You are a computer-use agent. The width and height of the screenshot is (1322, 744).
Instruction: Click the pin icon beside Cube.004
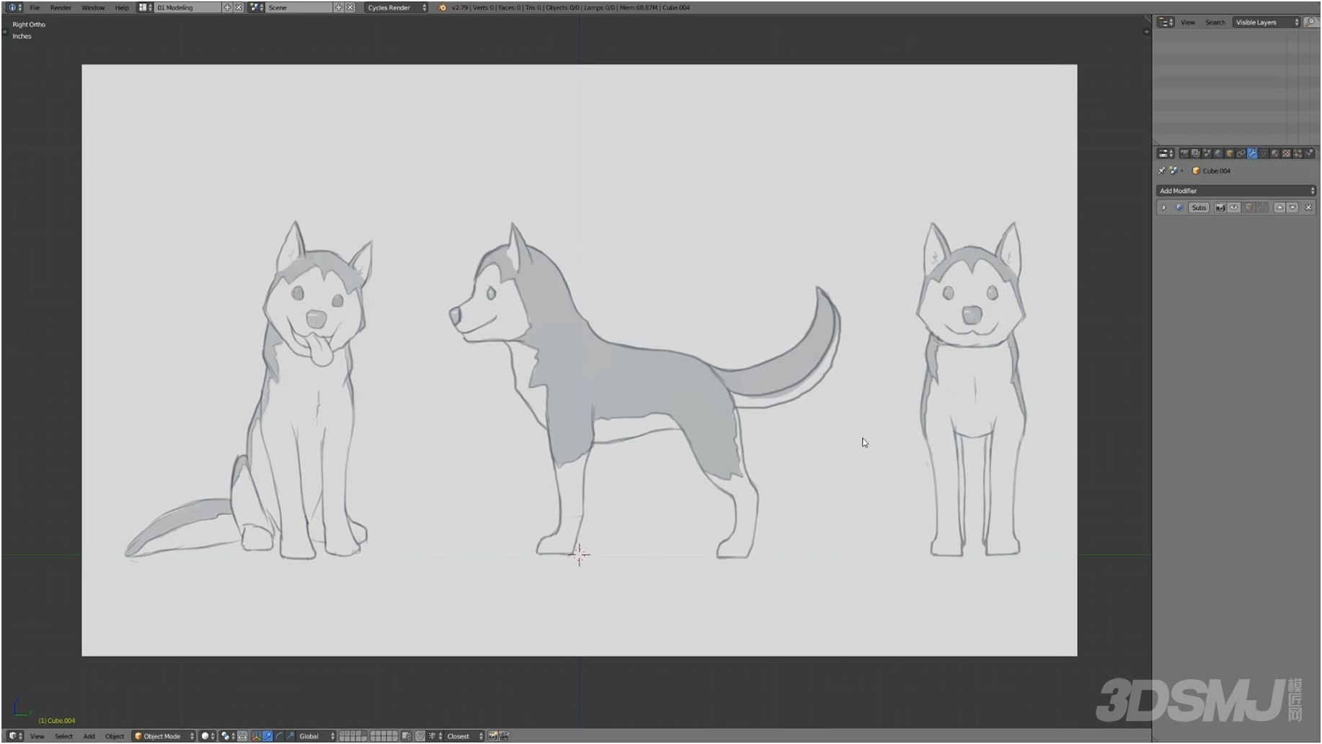[1161, 171]
